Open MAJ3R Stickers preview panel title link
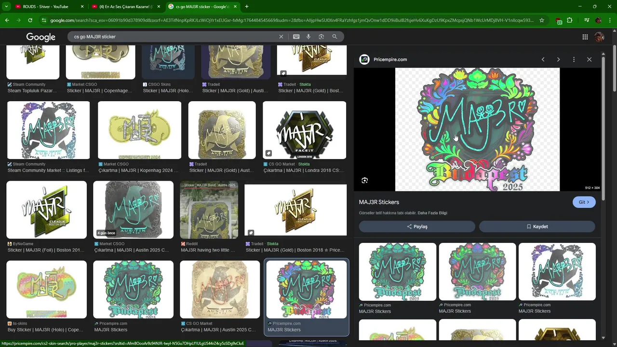617x347 pixels. [x=379, y=202]
